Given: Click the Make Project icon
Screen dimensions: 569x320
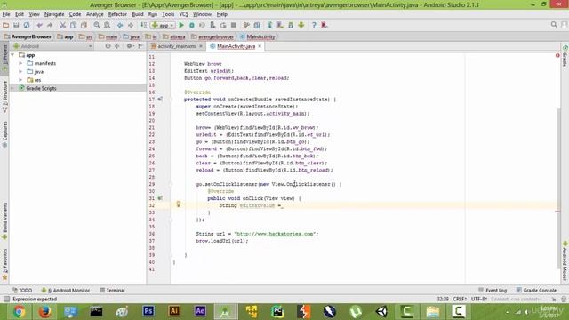Looking at the screenshot, I should click(x=144, y=25).
